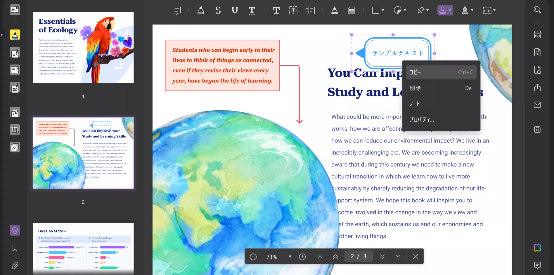Select the eraser tool
Viewport: 554px width, 275px height.
(x=352, y=11)
